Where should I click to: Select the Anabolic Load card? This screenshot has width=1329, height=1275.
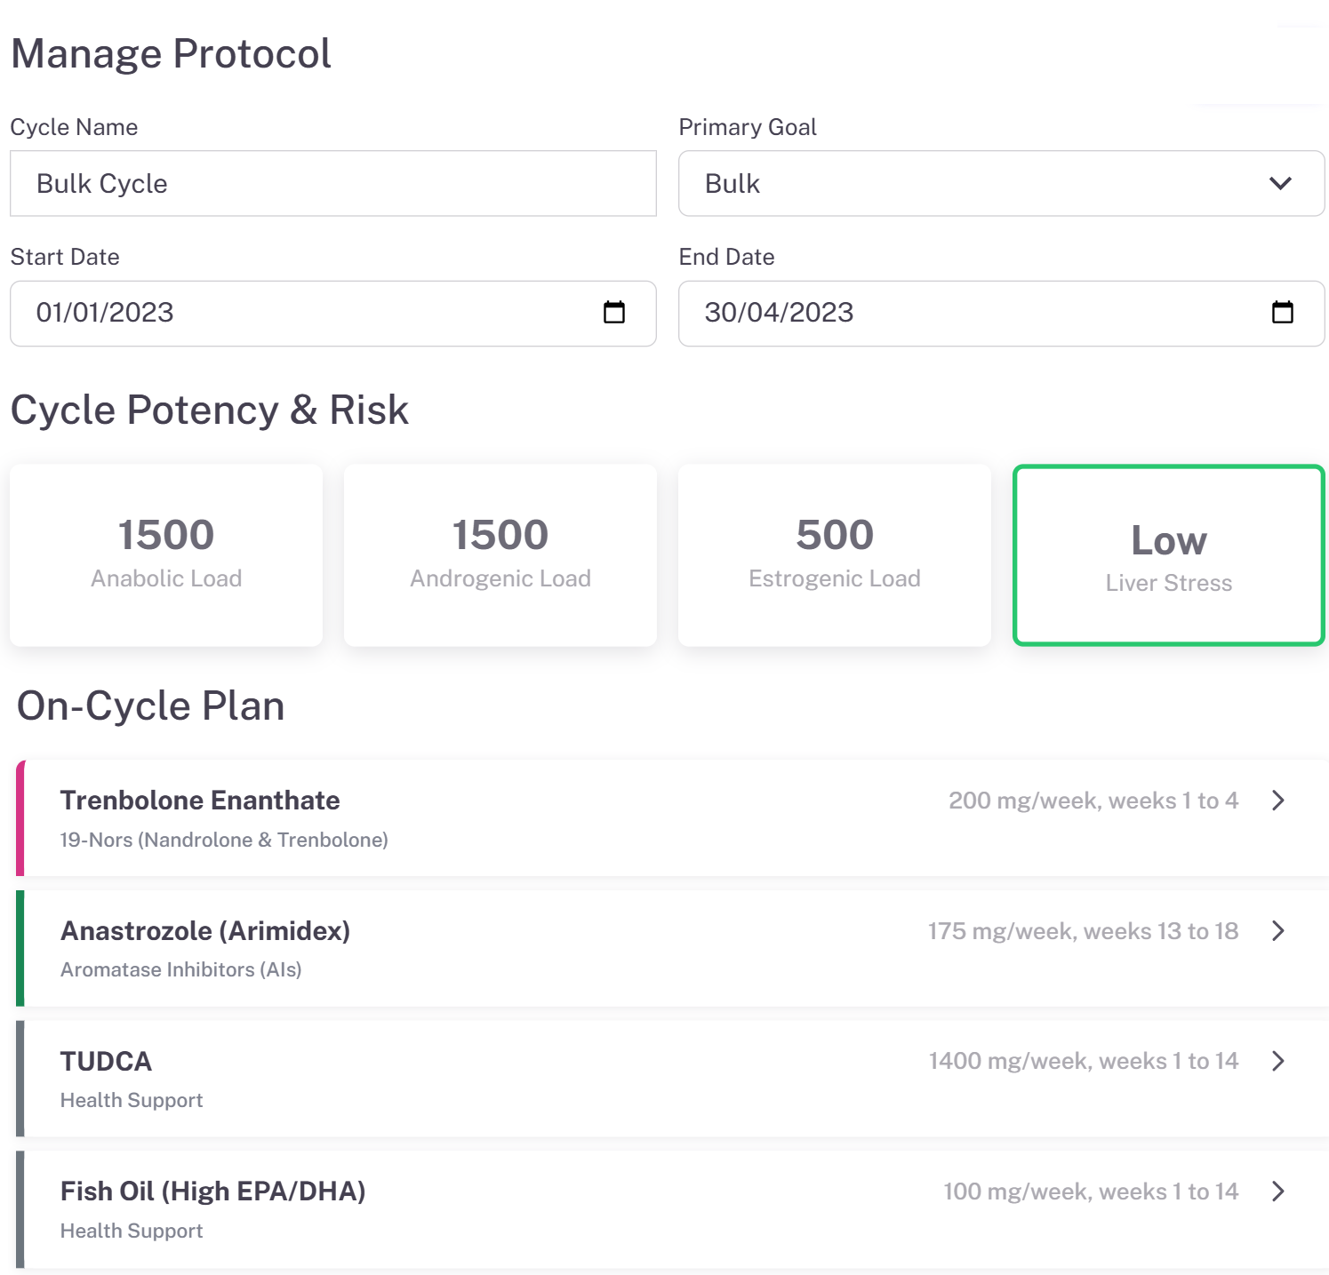[x=166, y=554]
